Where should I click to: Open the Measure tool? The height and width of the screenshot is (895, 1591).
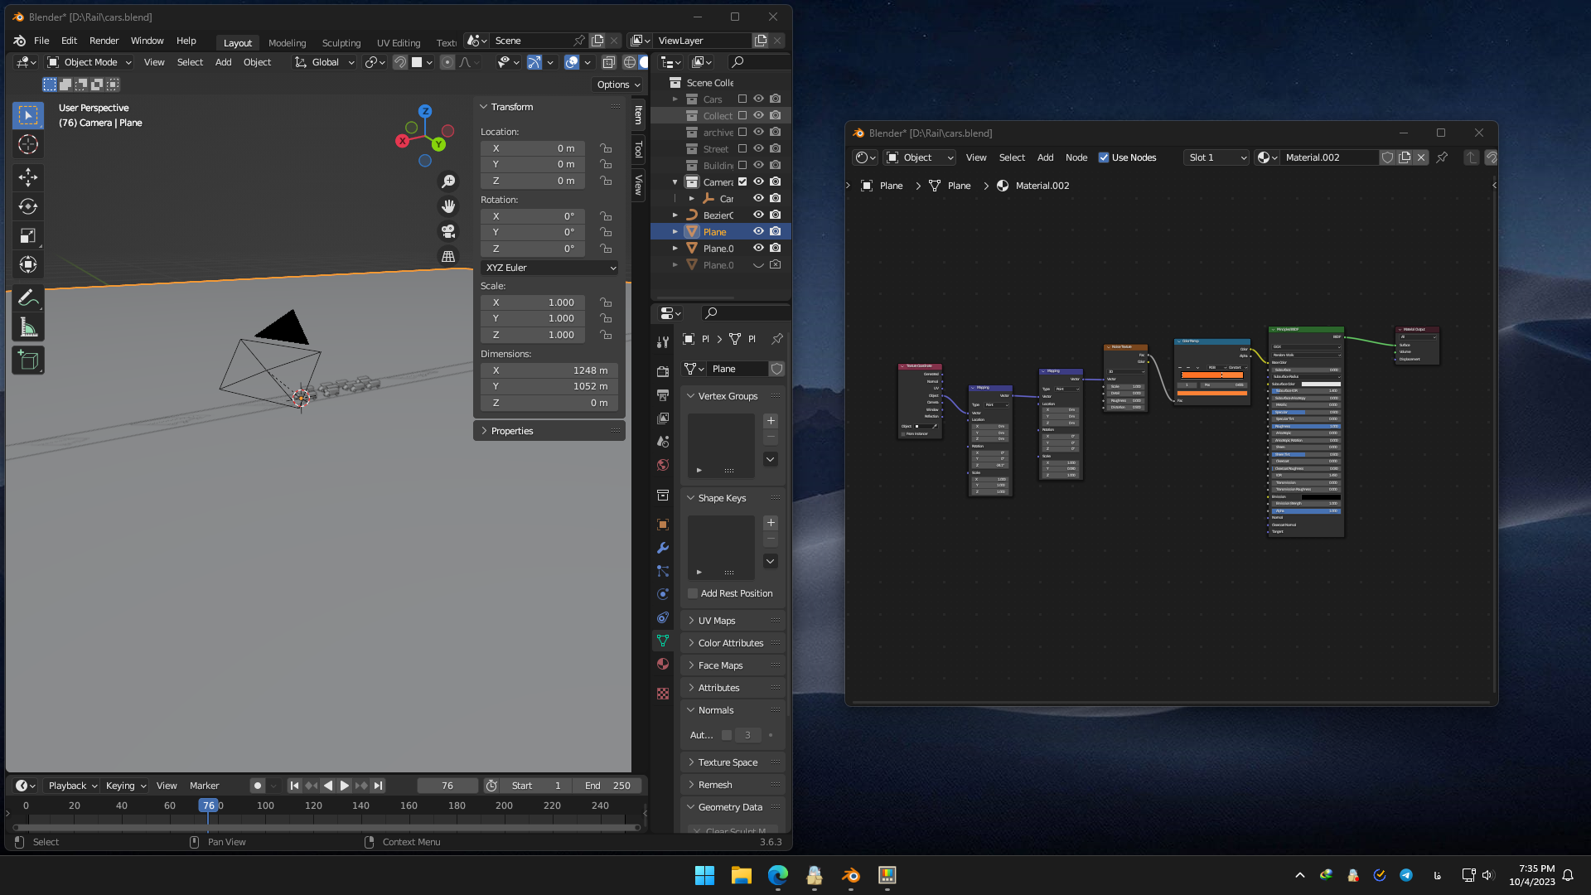[28, 326]
